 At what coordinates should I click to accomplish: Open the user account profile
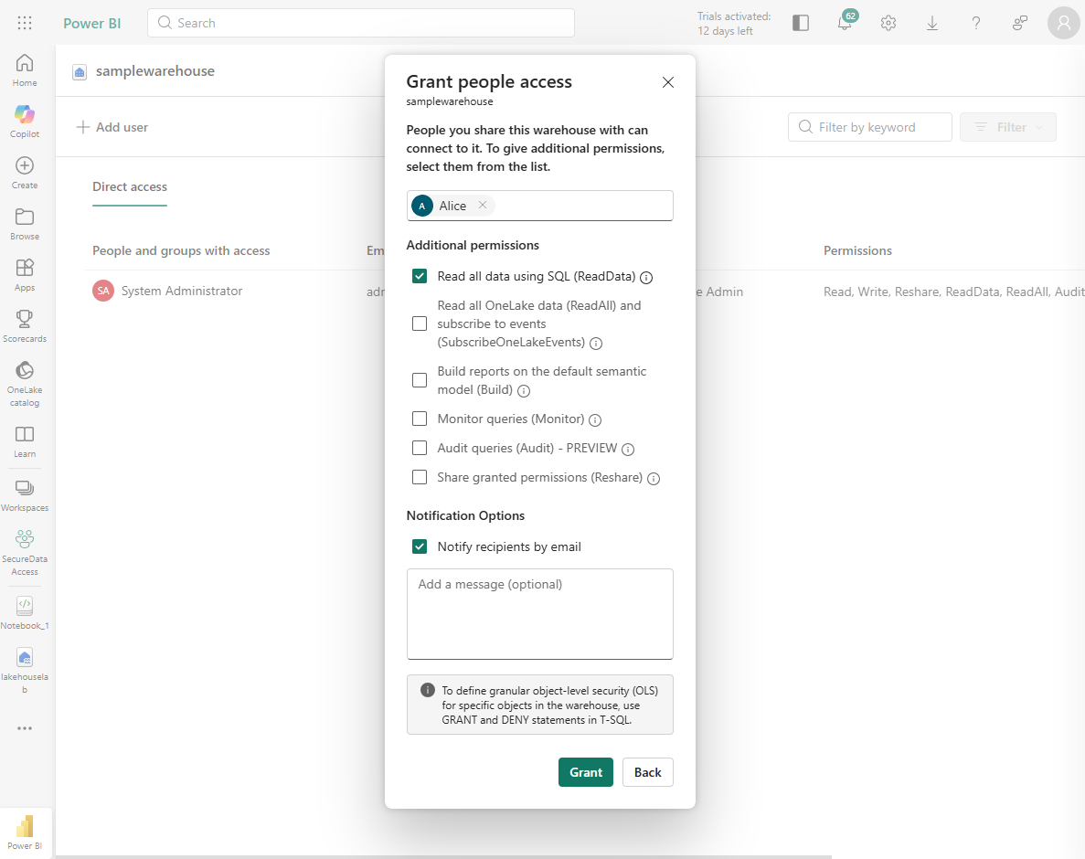[1064, 23]
